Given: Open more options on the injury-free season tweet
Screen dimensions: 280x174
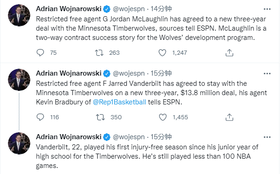Looking at the screenshot, I should point(267,137).
